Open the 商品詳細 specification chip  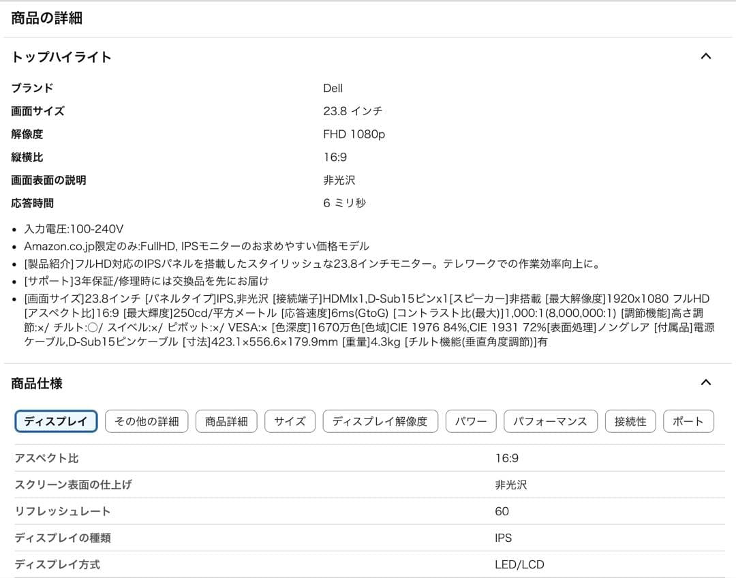pyautogui.click(x=226, y=421)
